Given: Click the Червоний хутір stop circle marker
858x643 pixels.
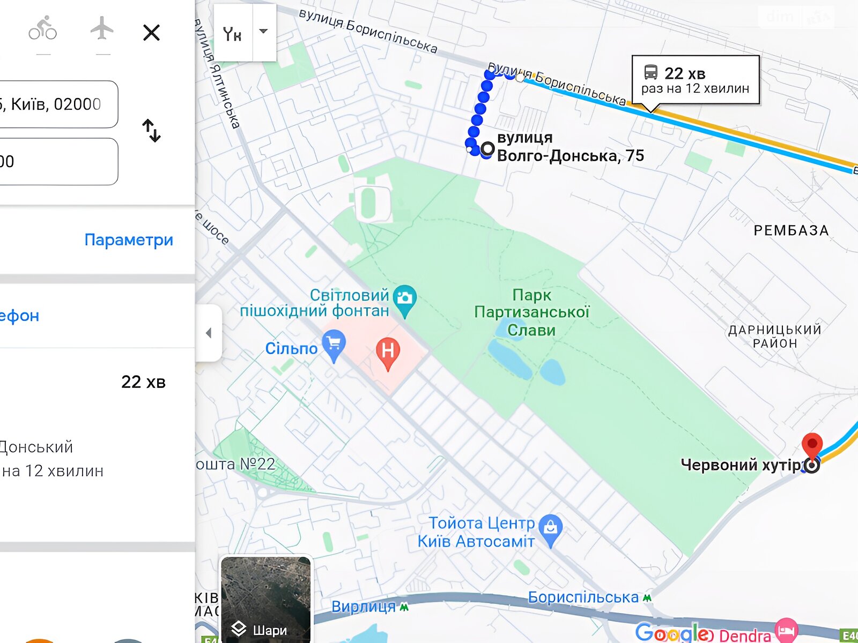Looking at the screenshot, I should 812,465.
